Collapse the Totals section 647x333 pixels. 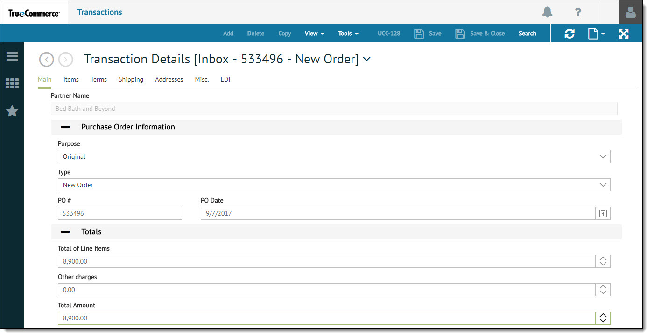point(65,232)
